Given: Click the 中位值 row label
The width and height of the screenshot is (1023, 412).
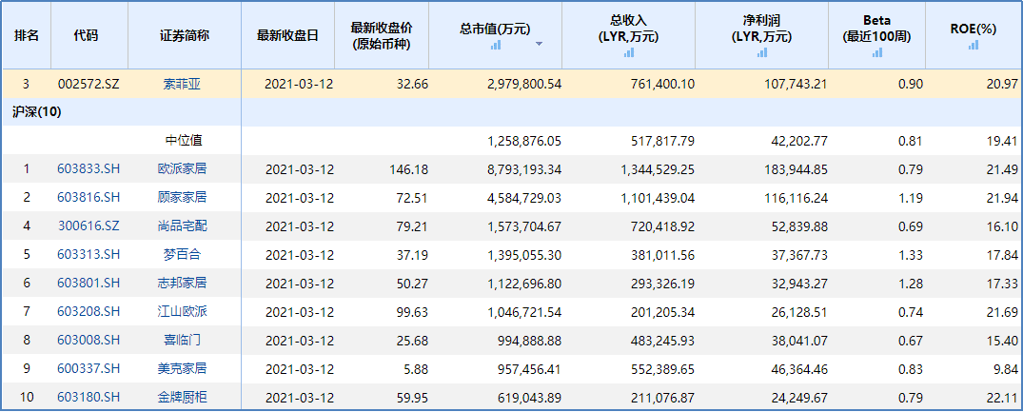Looking at the screenshot, I should (x=182, y=141).
